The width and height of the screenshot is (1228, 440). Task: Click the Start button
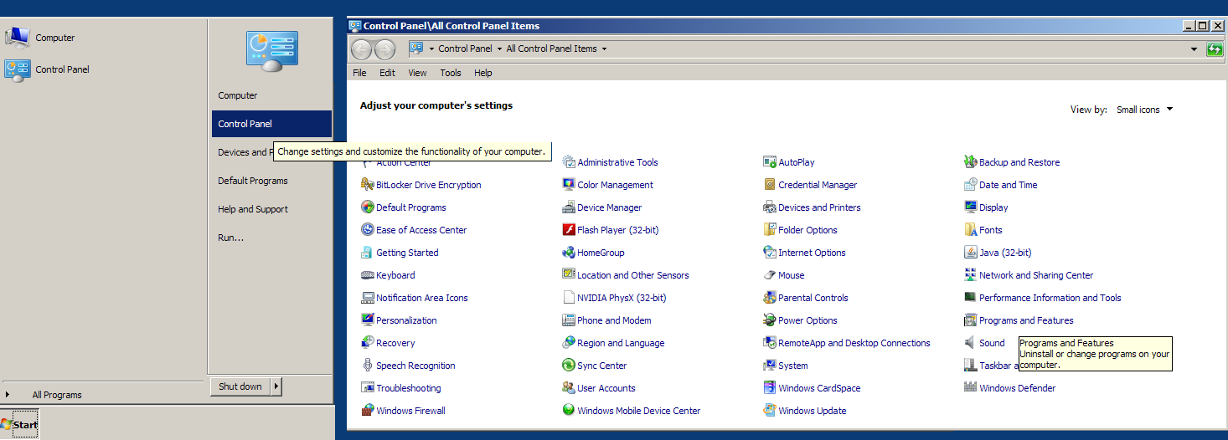point(20,425)
